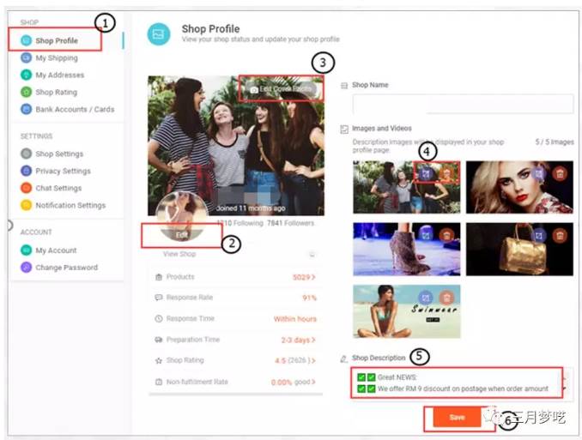Edit the group-of-girls description image
Screen dimensions: 582x440
(x=426, y=173)
